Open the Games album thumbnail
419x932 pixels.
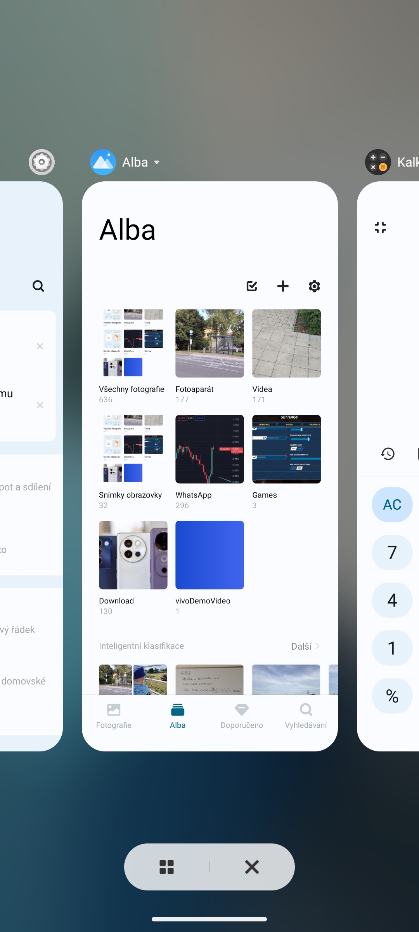click(286, 449)
